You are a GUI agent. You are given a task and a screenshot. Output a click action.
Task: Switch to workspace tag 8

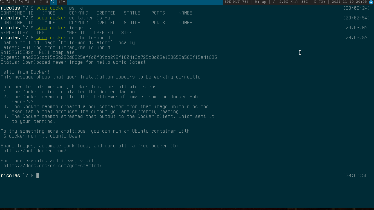click(x=47, y=2)
